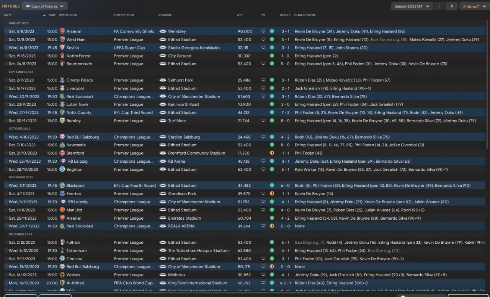
Task: Click the Burnley club badge
Action: [x=62, y=121]
